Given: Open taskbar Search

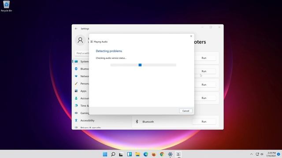Looking at the screenshot, I should pos(113,154).
